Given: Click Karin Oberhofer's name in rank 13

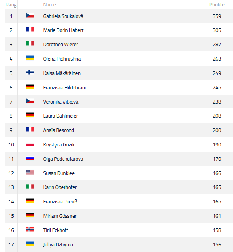Looking at the screenshot, I should pyautogui.click(x=60, y=187).
